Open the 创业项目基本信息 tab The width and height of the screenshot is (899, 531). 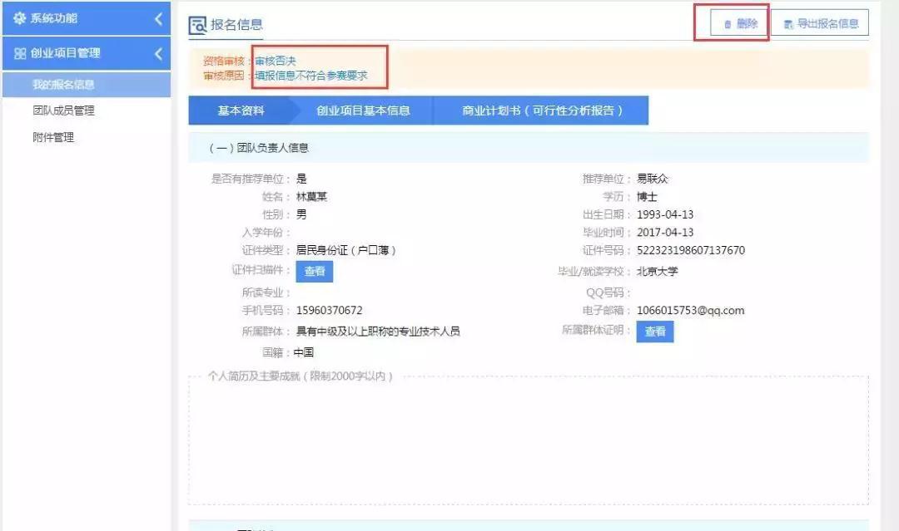(364, 109)
